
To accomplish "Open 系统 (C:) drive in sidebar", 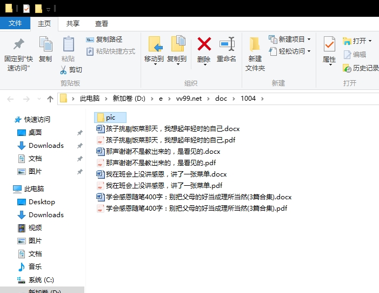I will click(x=36, y=280).
